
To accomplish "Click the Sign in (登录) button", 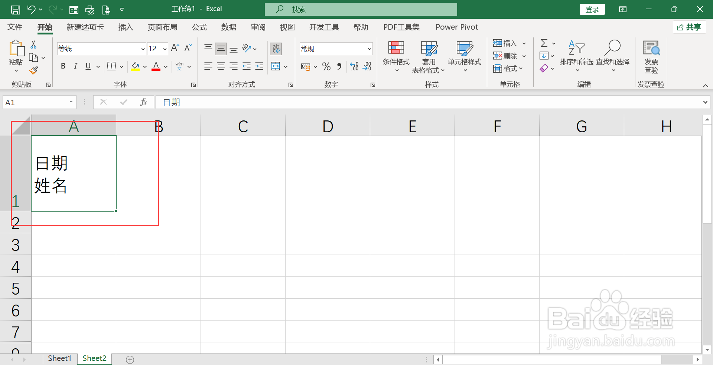I will tap(592, 10).
